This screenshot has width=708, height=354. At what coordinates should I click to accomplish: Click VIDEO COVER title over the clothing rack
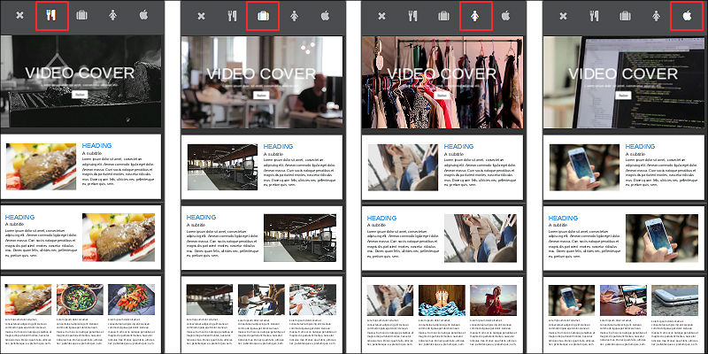[442, 74]
